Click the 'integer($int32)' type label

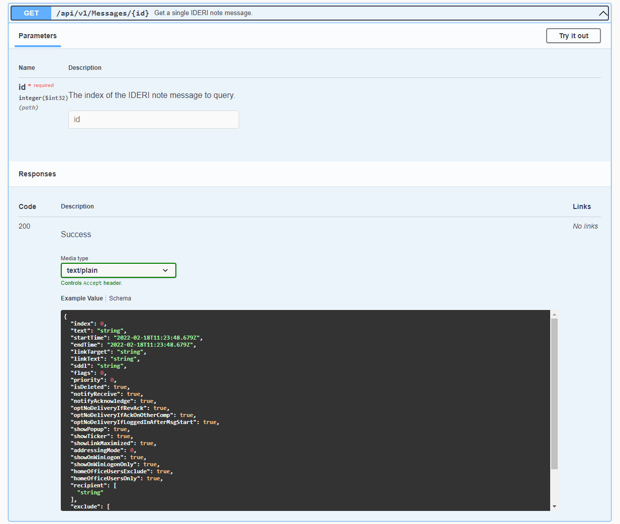[x=43, y=98]
